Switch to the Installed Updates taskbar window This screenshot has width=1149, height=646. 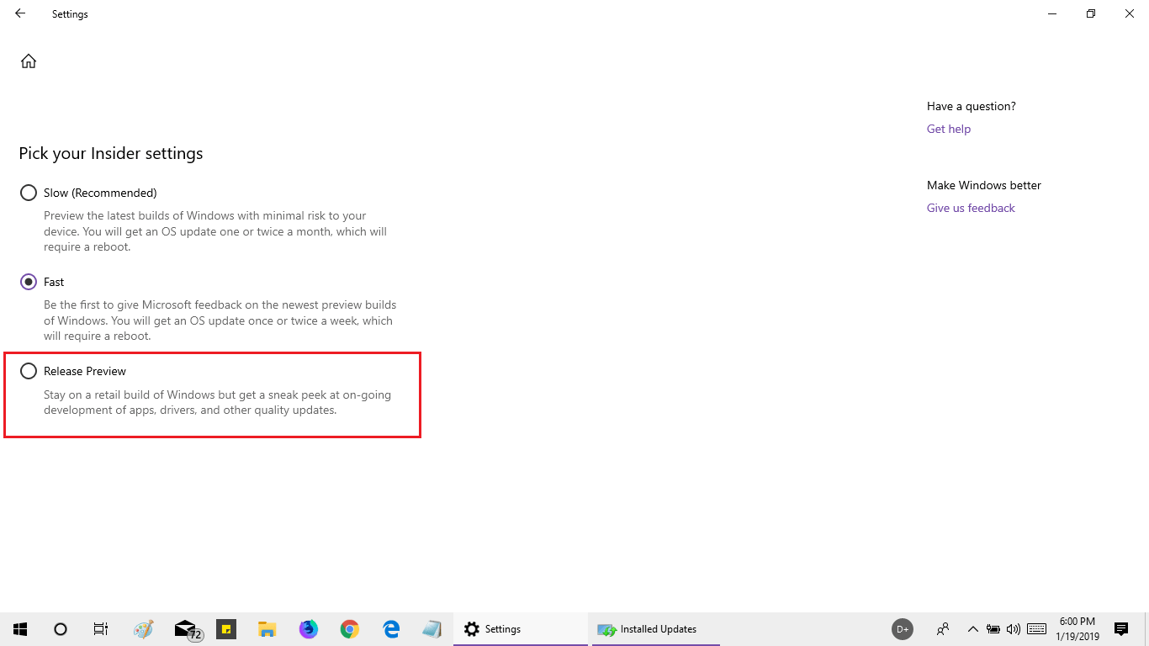point(656,628)
